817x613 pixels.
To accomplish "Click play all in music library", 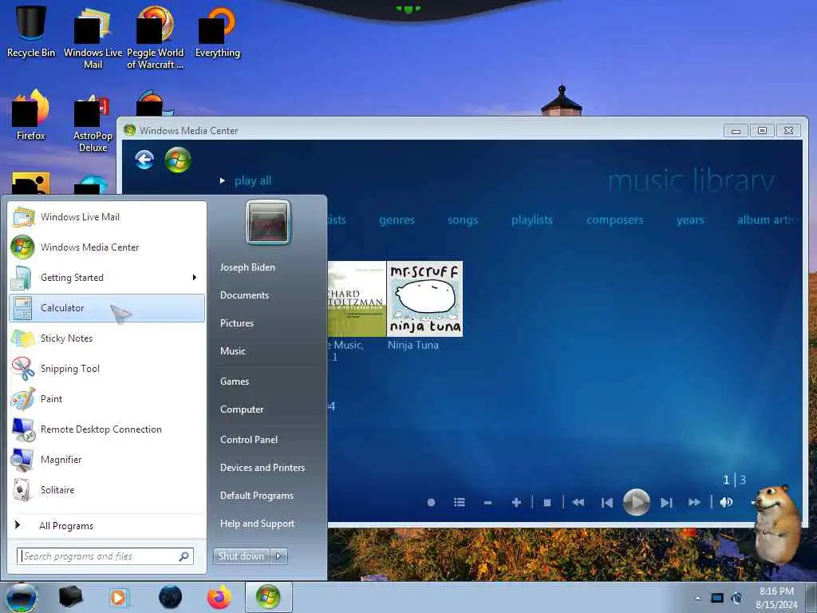I will pos(253,181).
